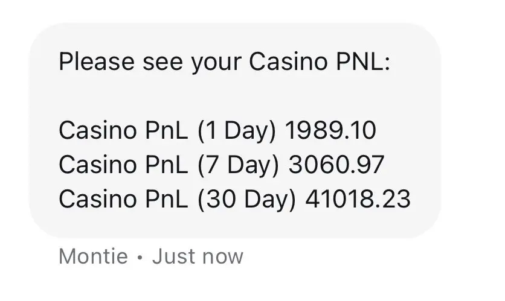
Task: Click the (30 Day) period label
Action: [x=246, y=200]
